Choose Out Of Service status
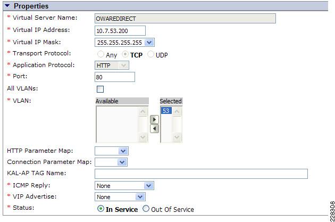335x222 pixels. coord(146,208)
